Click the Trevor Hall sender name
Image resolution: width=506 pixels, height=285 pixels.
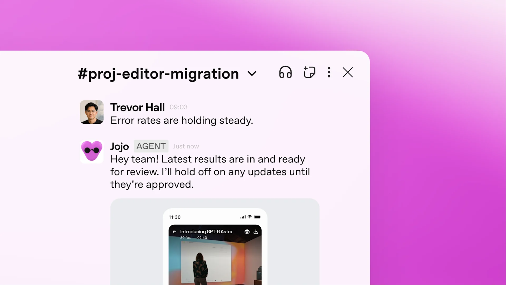[138, 107]
